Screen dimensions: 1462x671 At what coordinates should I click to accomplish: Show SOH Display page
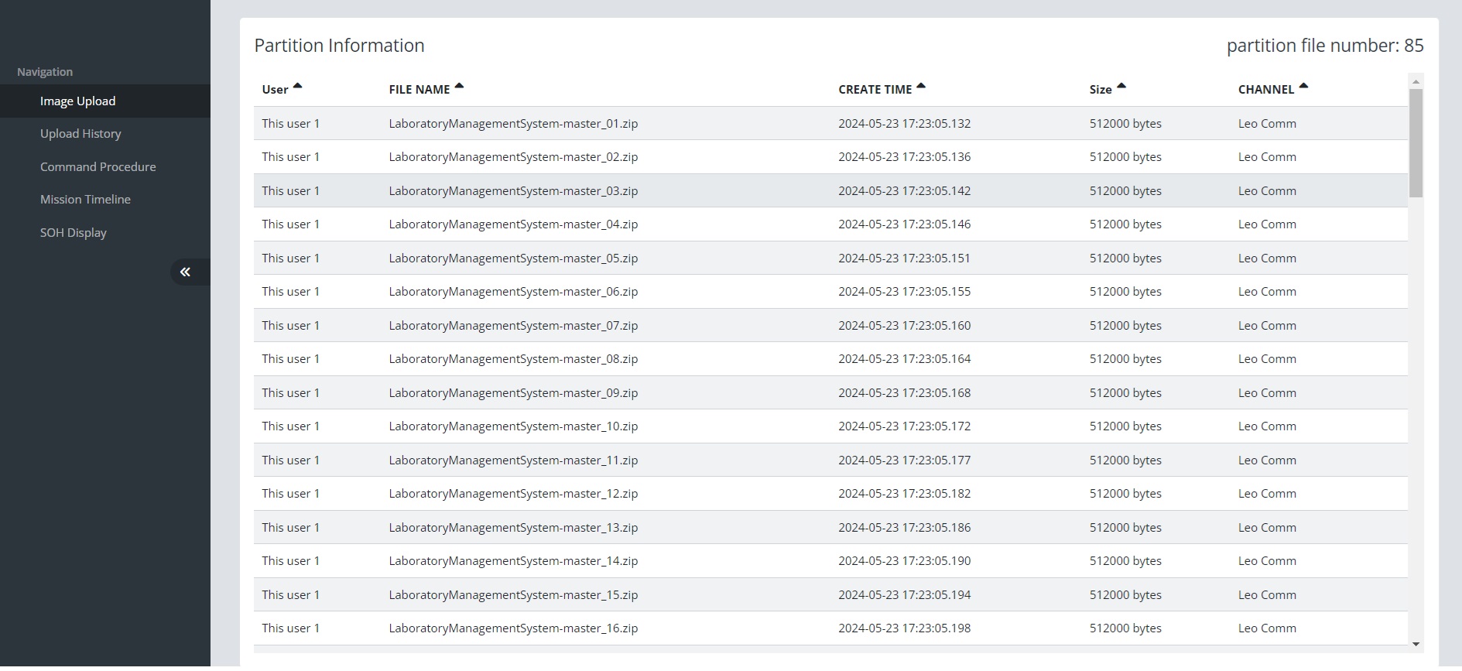tap(74, 233)
